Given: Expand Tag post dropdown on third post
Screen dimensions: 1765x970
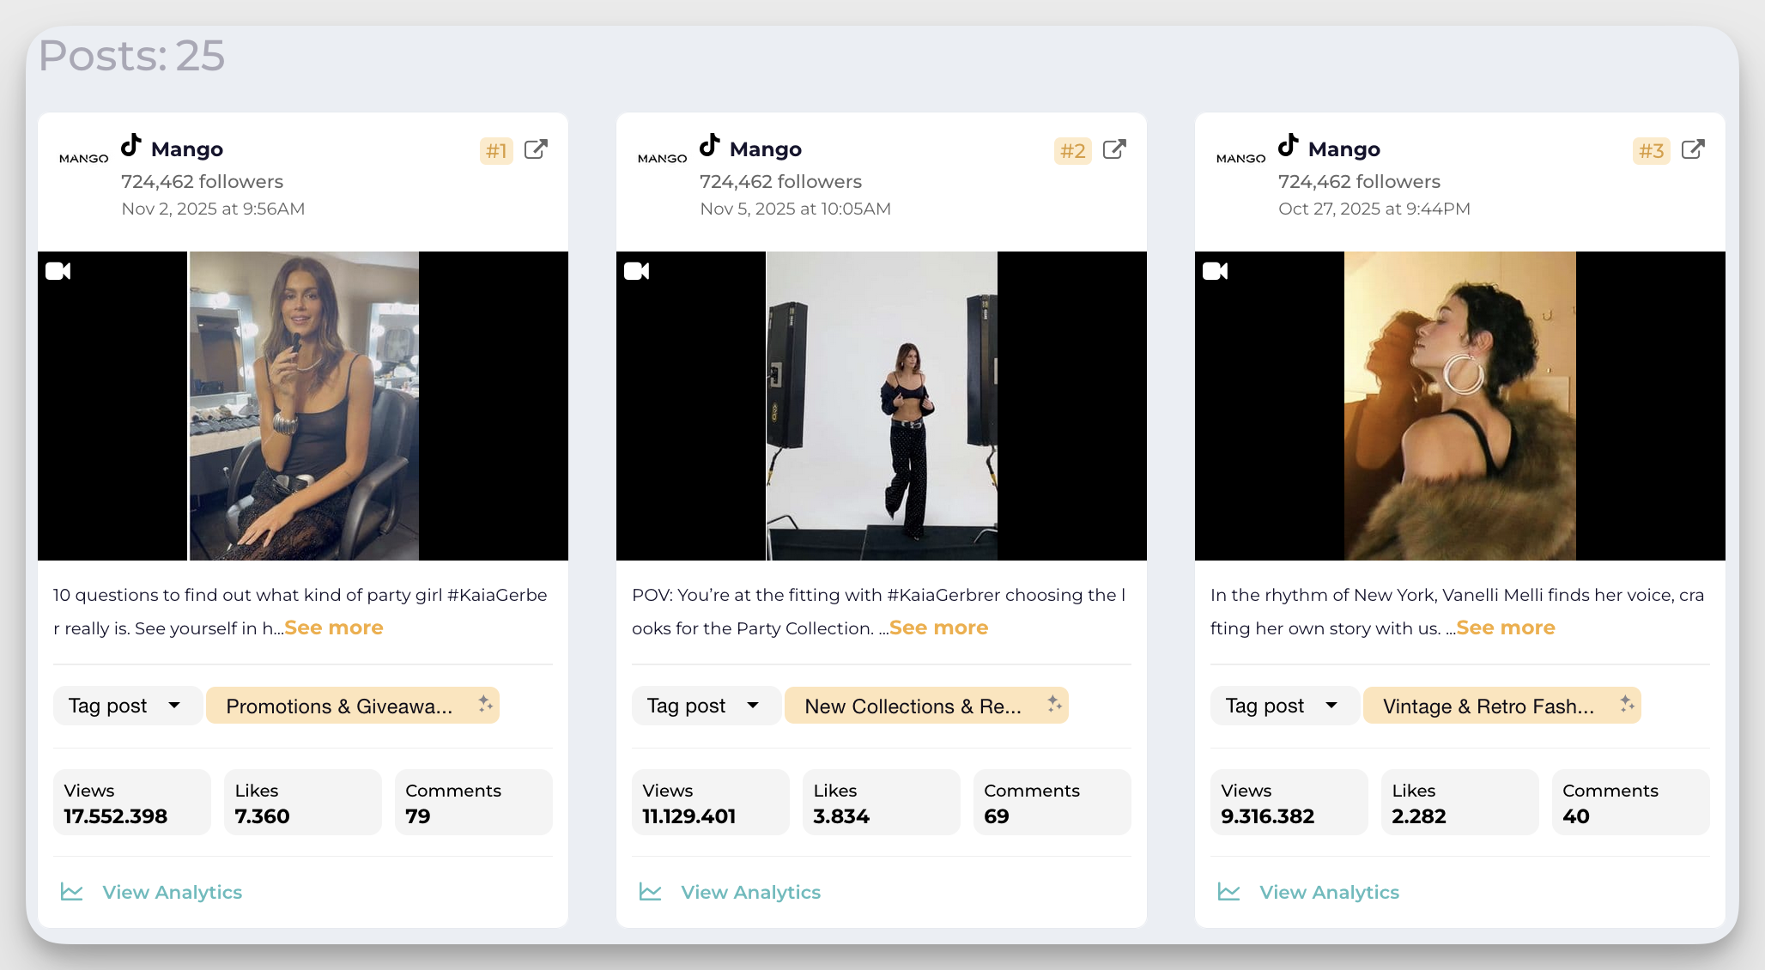Looking at the screenshot, I should (1284, 706).
